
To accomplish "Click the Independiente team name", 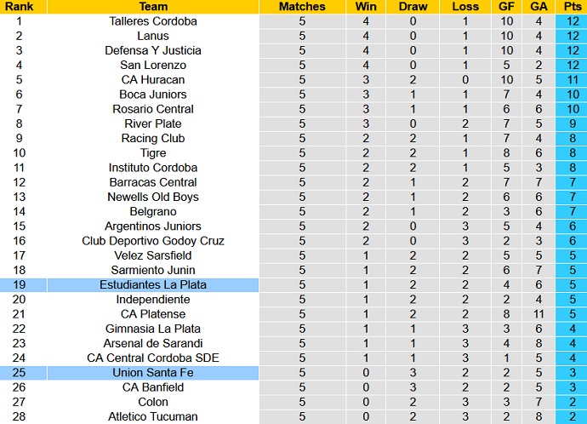I will [x=153, y=300].
